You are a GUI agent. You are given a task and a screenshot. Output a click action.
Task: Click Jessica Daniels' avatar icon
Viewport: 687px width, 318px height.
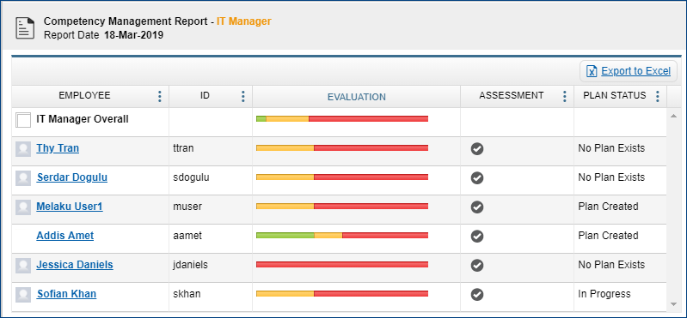23,266
